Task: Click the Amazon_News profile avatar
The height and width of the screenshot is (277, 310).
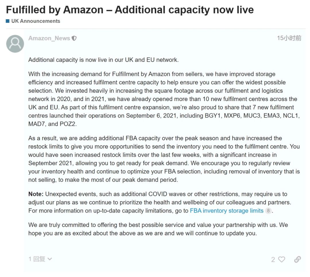Action: pyautogui.click(x=15, y=44)
